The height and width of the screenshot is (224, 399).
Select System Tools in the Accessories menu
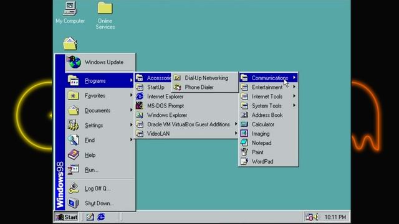(269, 106)
